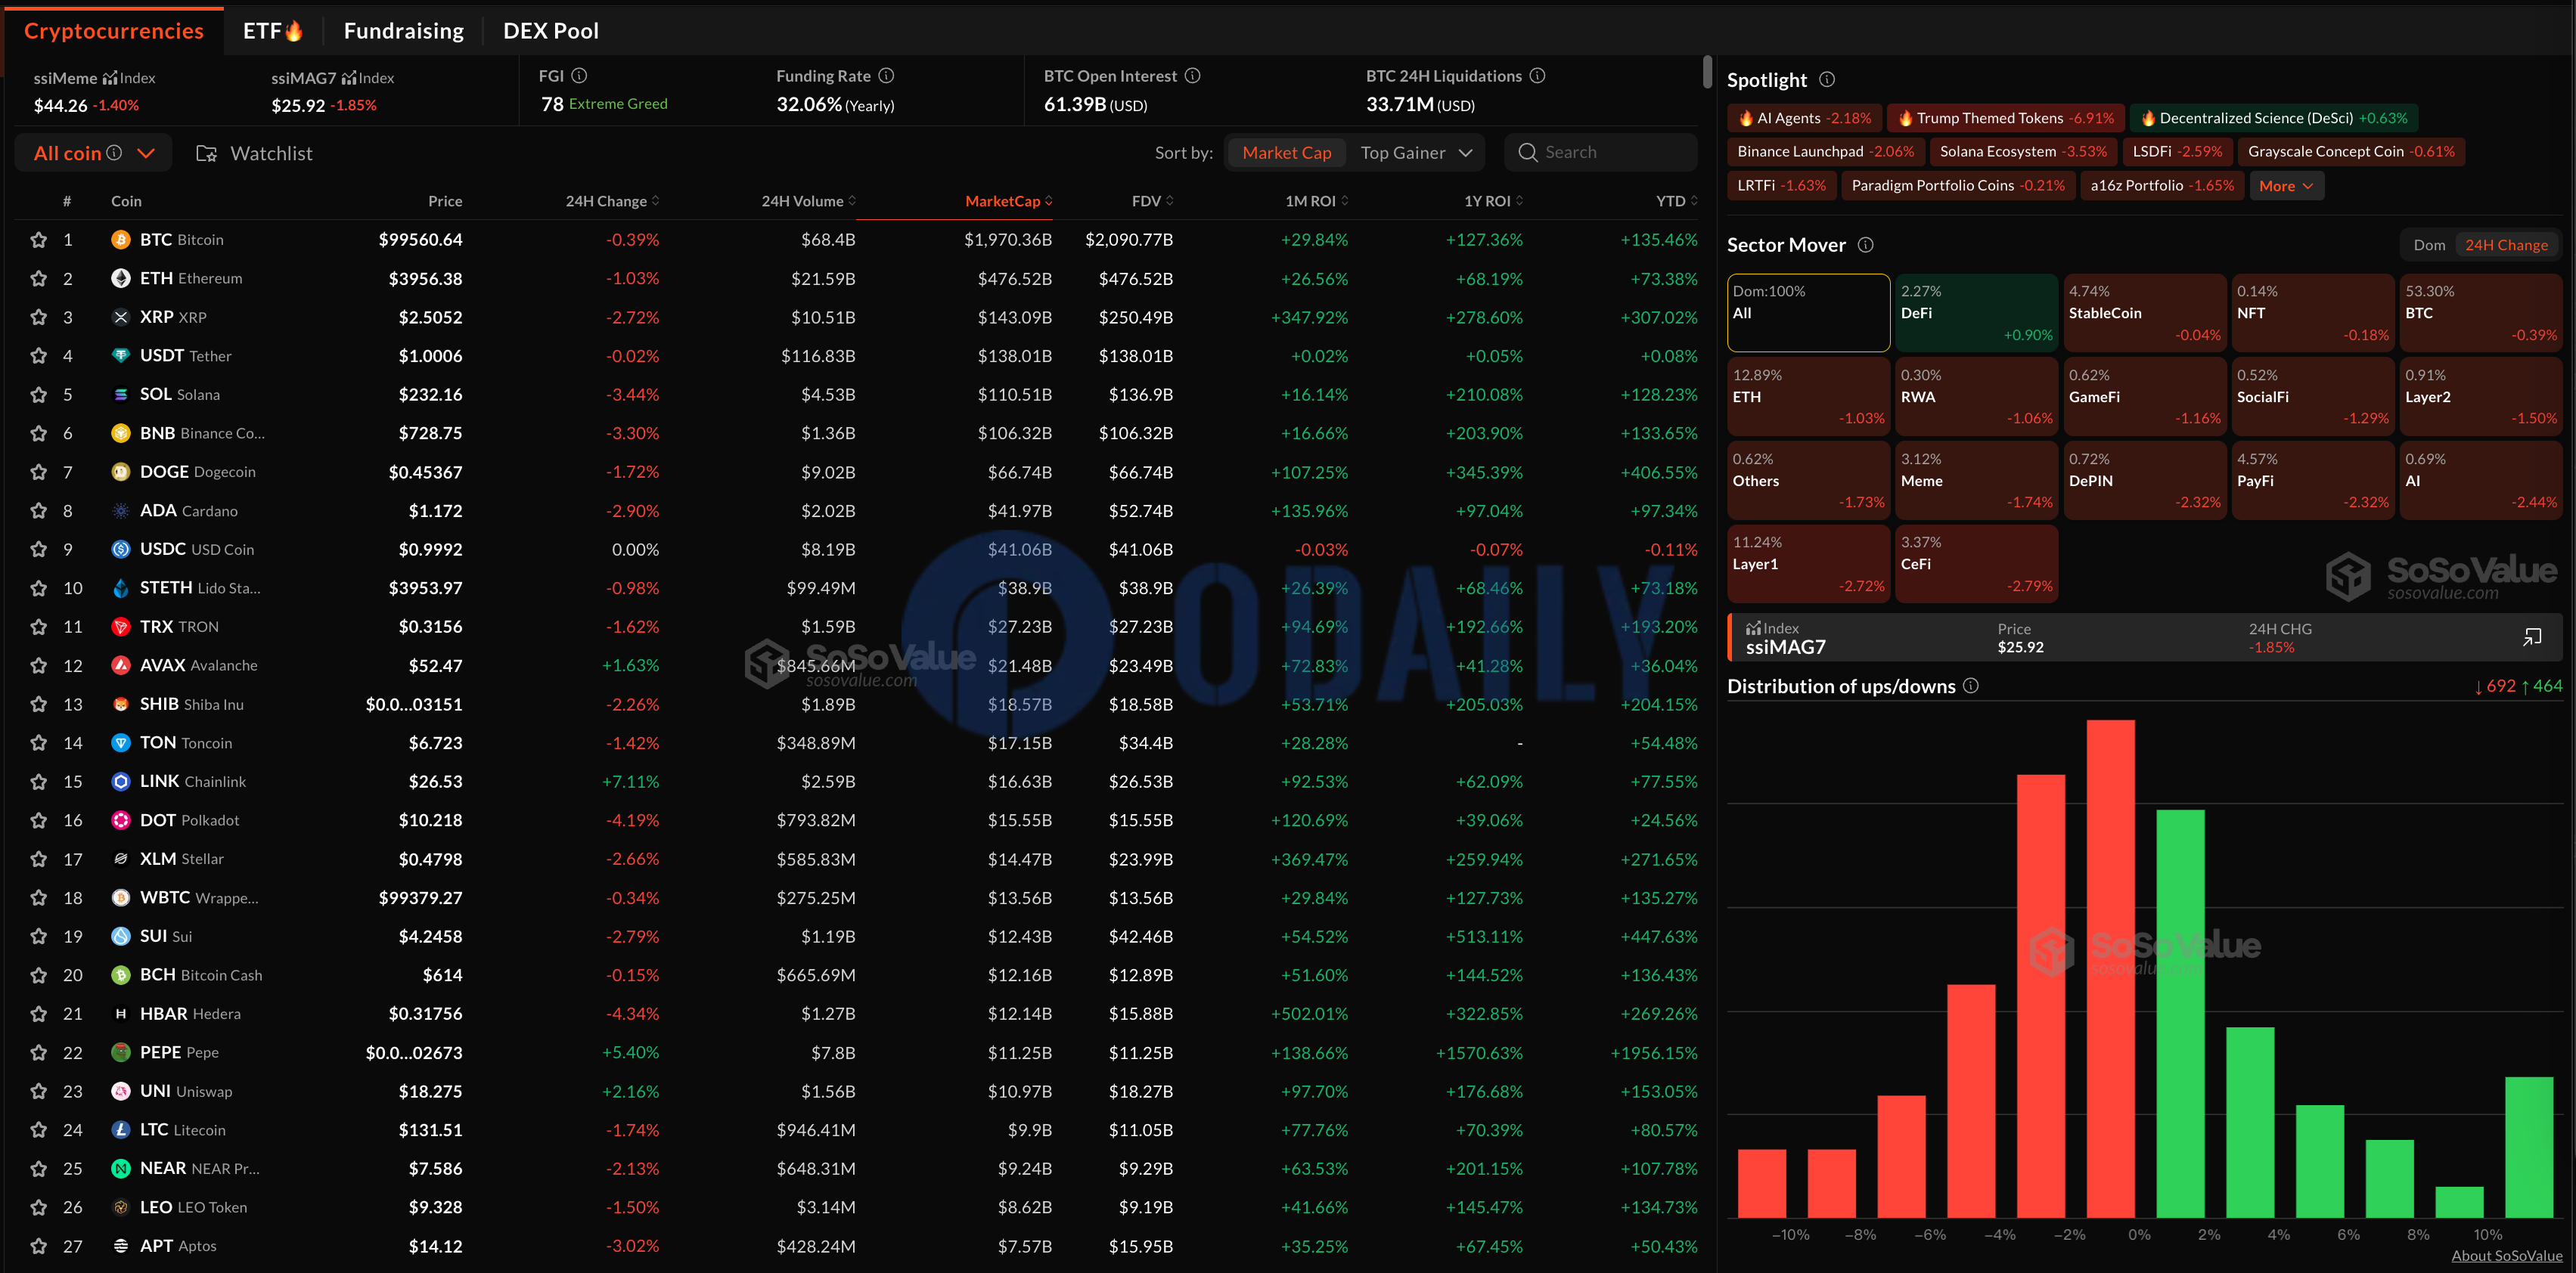Open the ETF tab
The width and height of the screenshot is (2576, 1273).
[x=273, y=31]
